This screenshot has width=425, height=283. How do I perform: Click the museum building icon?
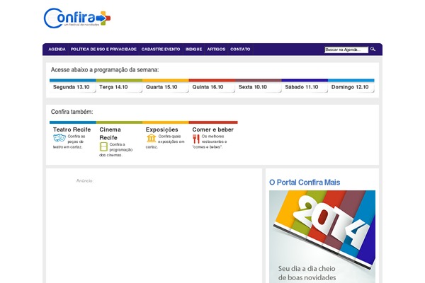(x=152, y=138)
